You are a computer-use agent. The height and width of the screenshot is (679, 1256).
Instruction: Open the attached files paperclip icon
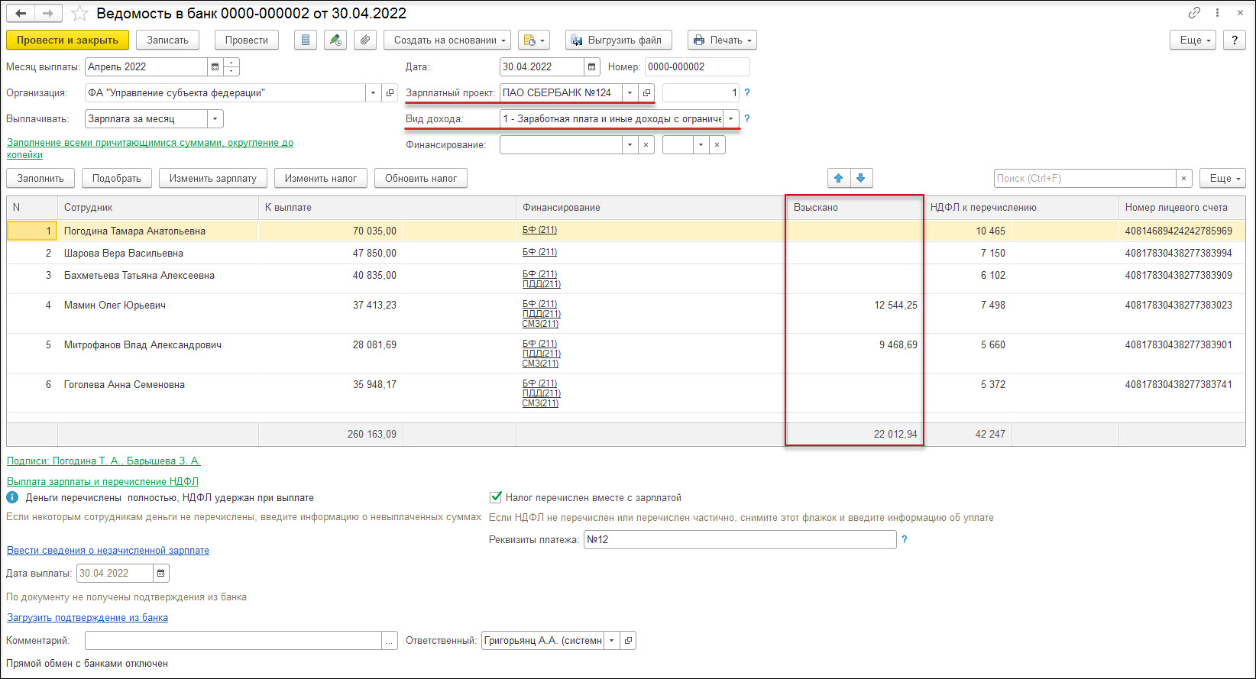pos(365,40)
